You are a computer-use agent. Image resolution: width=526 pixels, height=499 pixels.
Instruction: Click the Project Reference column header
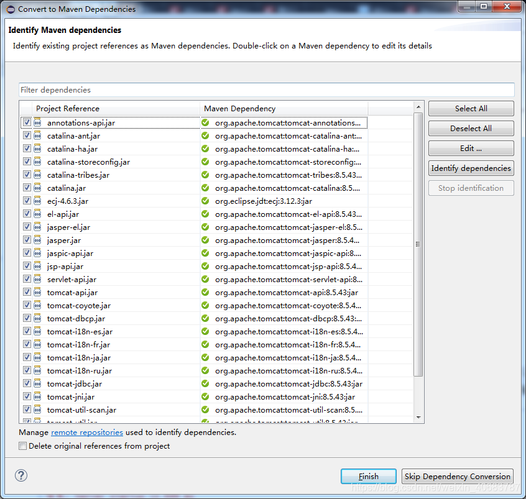[116, 109]
